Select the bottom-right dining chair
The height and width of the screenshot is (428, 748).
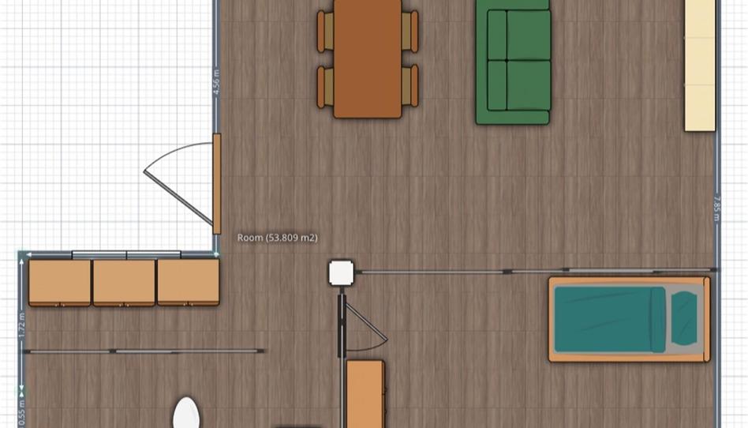point(410,85)
